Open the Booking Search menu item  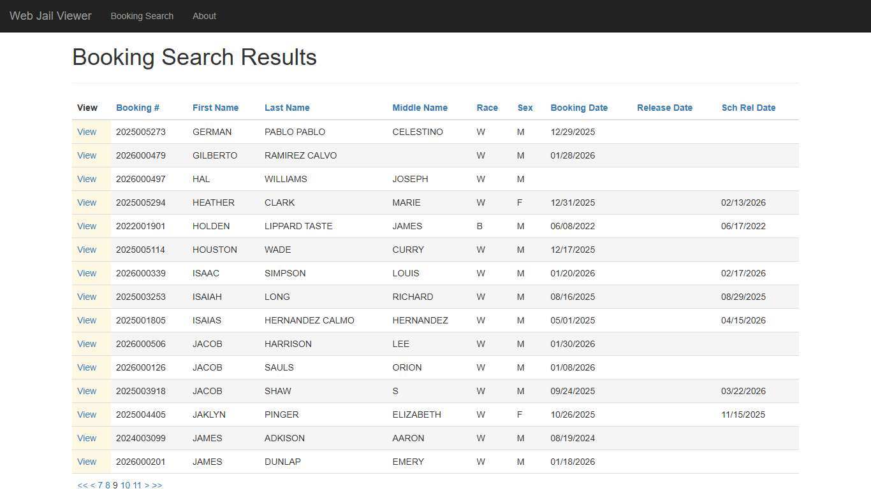click(142, 16)
